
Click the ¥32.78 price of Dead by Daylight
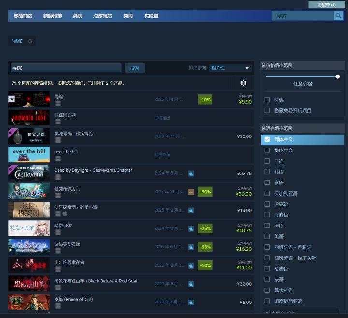coord(245,173)
